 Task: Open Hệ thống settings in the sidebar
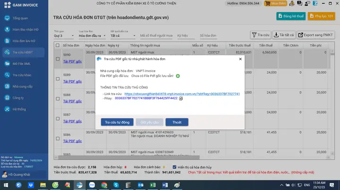(19, 109)
